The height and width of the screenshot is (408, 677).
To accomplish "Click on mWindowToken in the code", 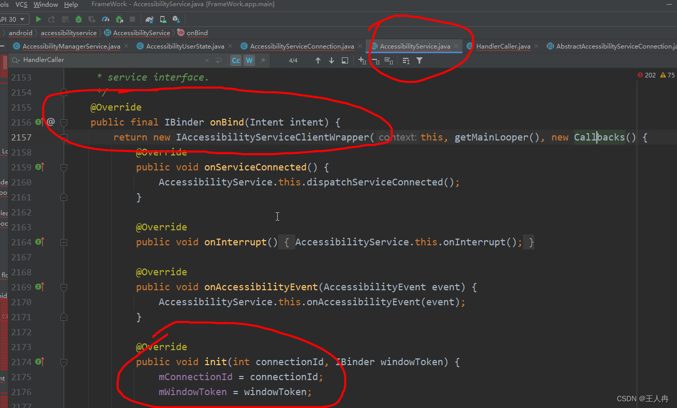I will 193,392.
